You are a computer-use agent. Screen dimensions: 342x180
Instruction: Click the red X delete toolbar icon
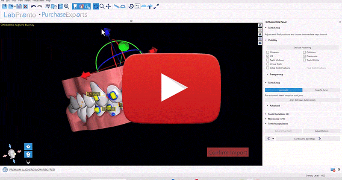click(25, 6)
